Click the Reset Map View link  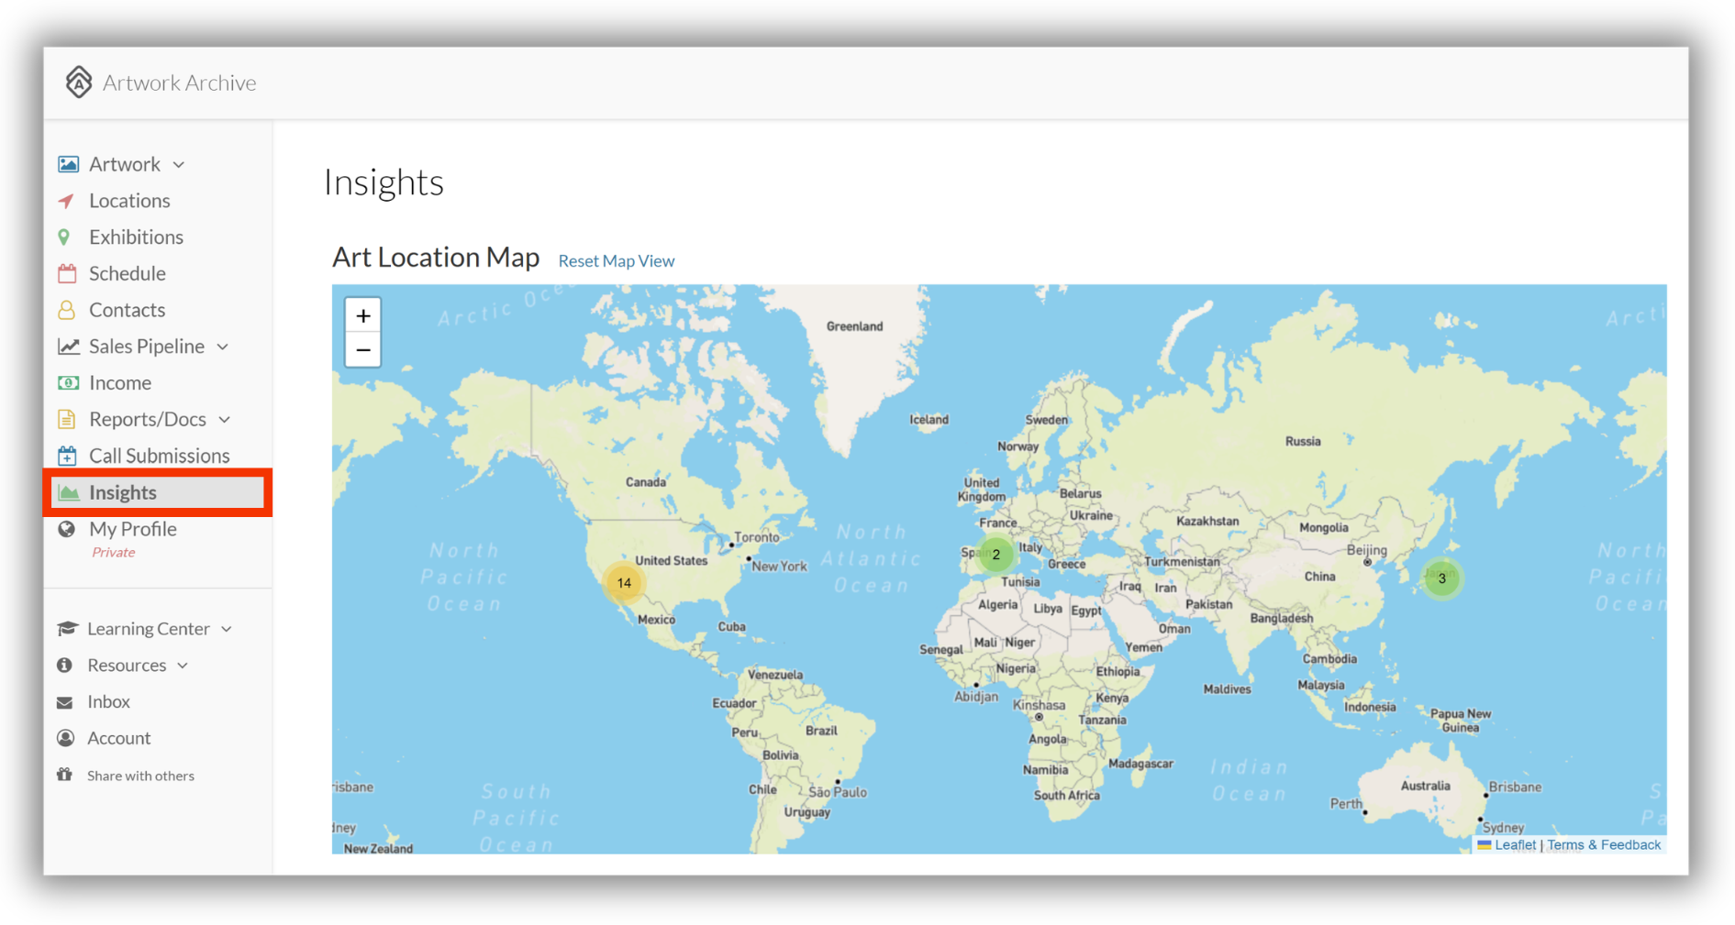tap(617, 261)
